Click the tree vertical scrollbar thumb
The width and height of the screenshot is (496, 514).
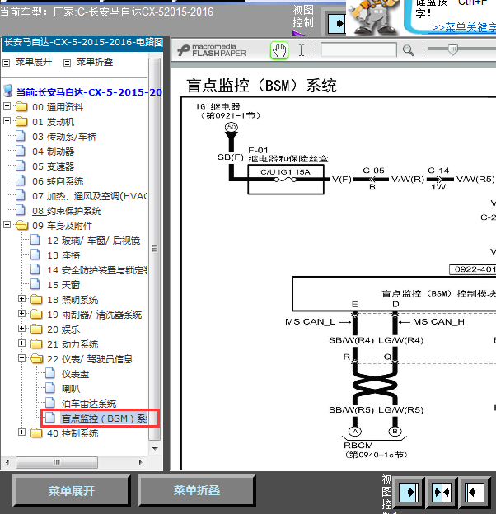point(154,249)
